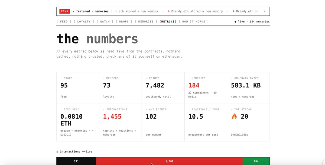Viewport: 325px width, 165px height.
Task: Click the TOP STREAK value 20
Action: click(x=244, y=117)
